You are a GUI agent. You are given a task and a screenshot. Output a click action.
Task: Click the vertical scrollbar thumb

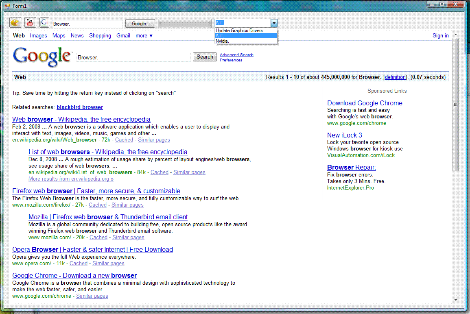click(456, 104)
